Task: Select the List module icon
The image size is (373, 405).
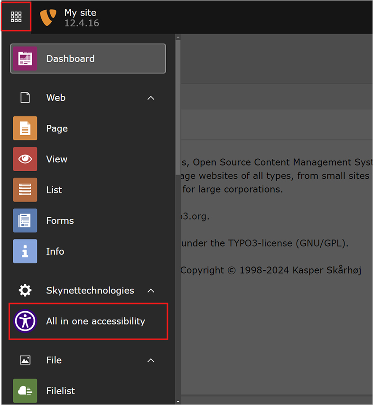Action: 25,190
